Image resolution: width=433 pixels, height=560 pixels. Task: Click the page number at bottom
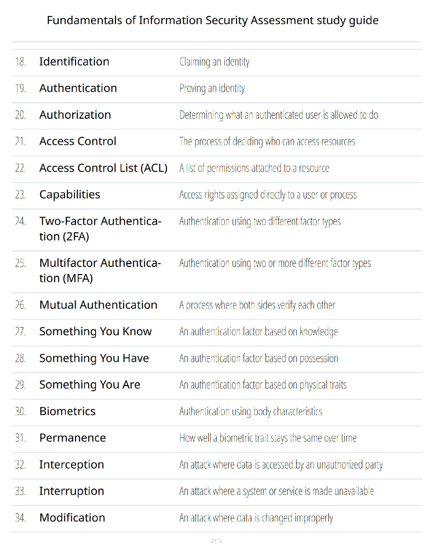pyautogui.click(x=216, y=541)
